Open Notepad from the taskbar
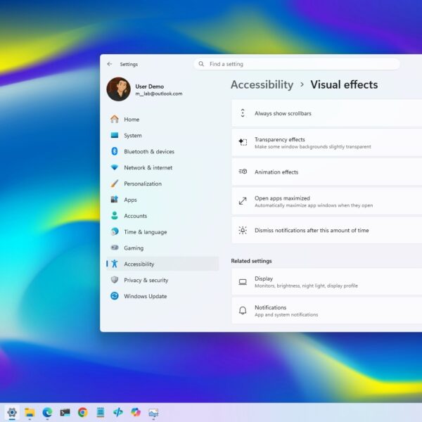This screenshot has height=422, width=422. (x=101, y=412)
